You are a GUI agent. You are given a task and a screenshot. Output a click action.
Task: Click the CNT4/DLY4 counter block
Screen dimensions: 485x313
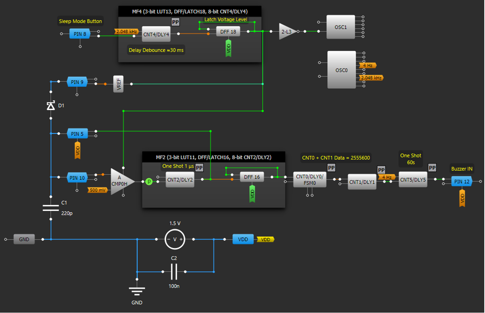tap(156, 34)
